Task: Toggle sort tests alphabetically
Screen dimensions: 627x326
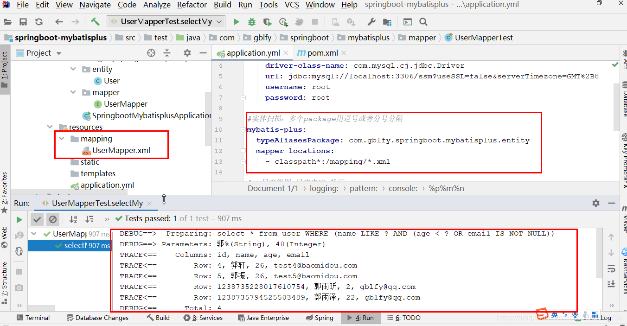Action: 73,219
